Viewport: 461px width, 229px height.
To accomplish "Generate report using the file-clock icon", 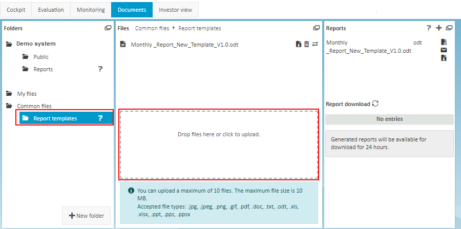I will click(x=444, y=42).
